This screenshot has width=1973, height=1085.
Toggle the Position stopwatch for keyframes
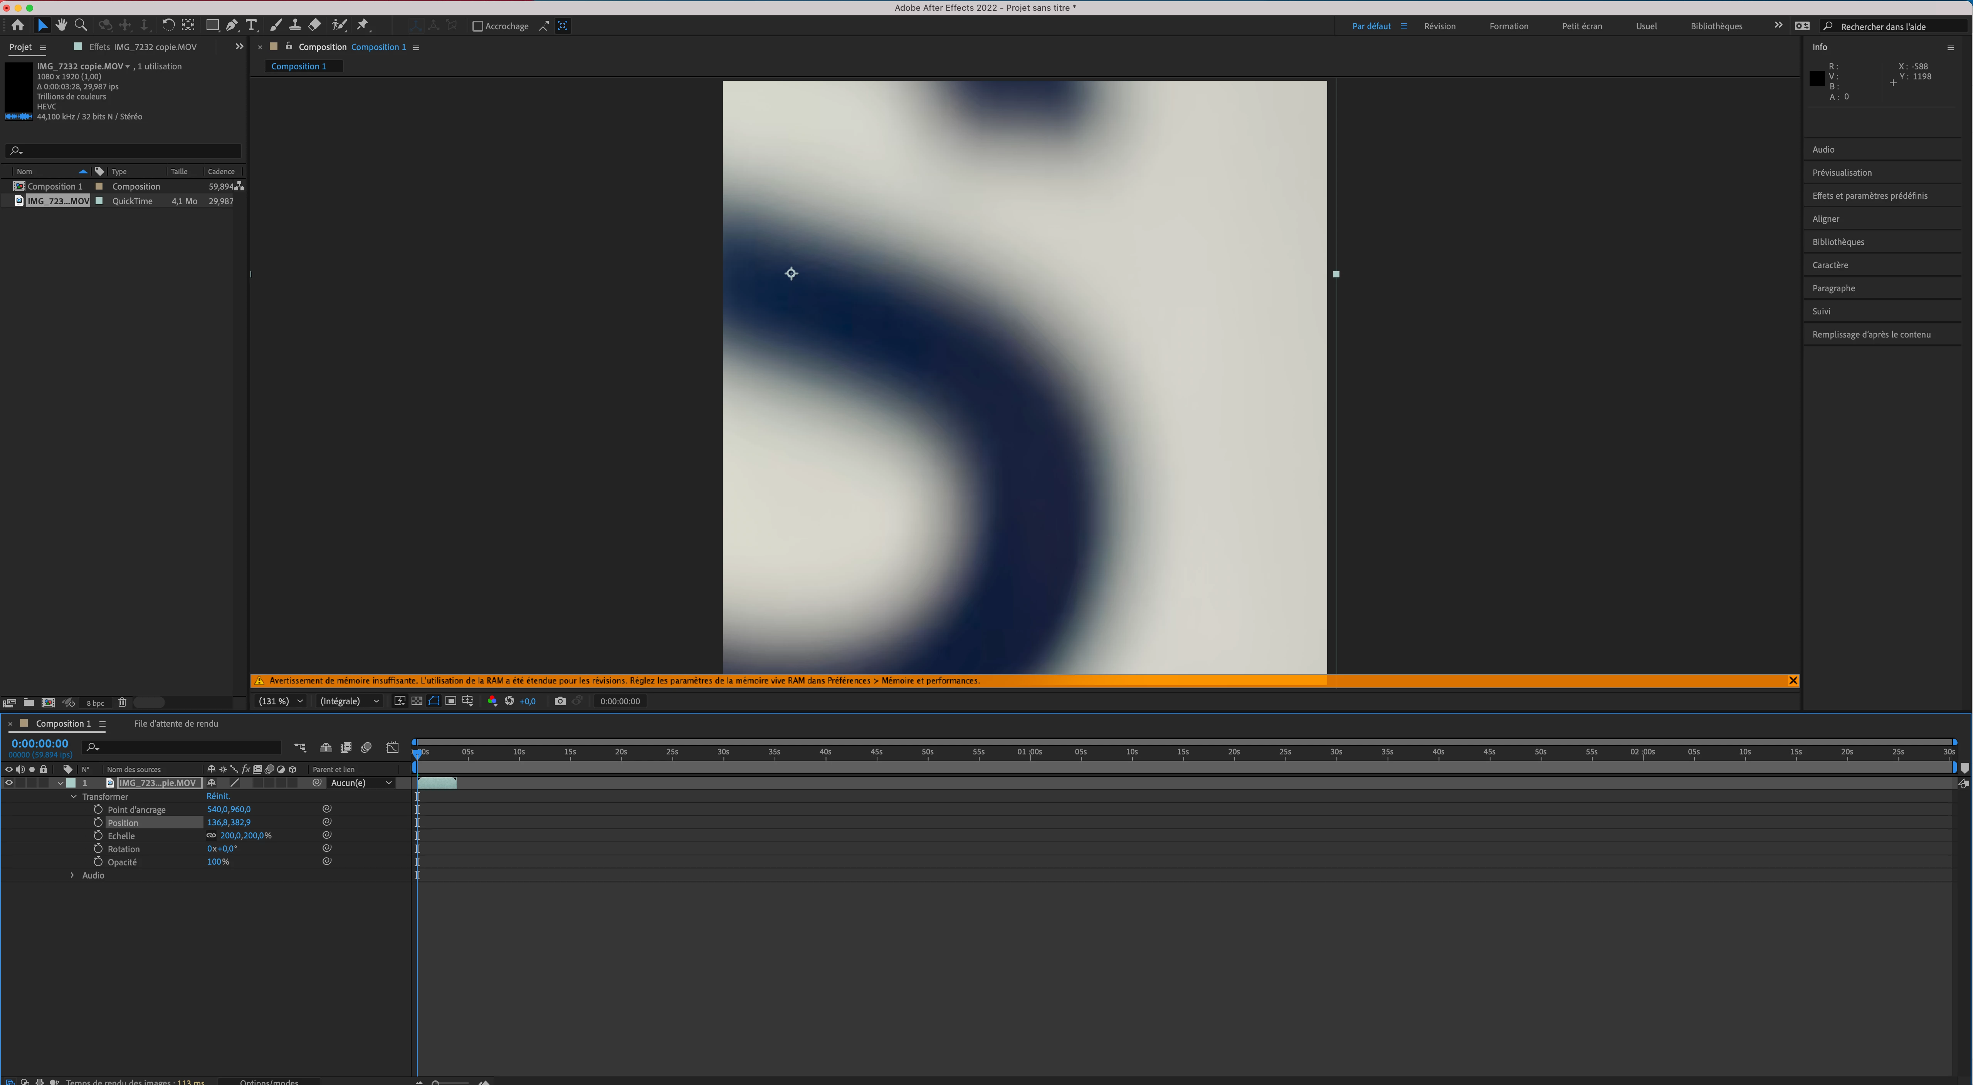[x=98, y=822]
